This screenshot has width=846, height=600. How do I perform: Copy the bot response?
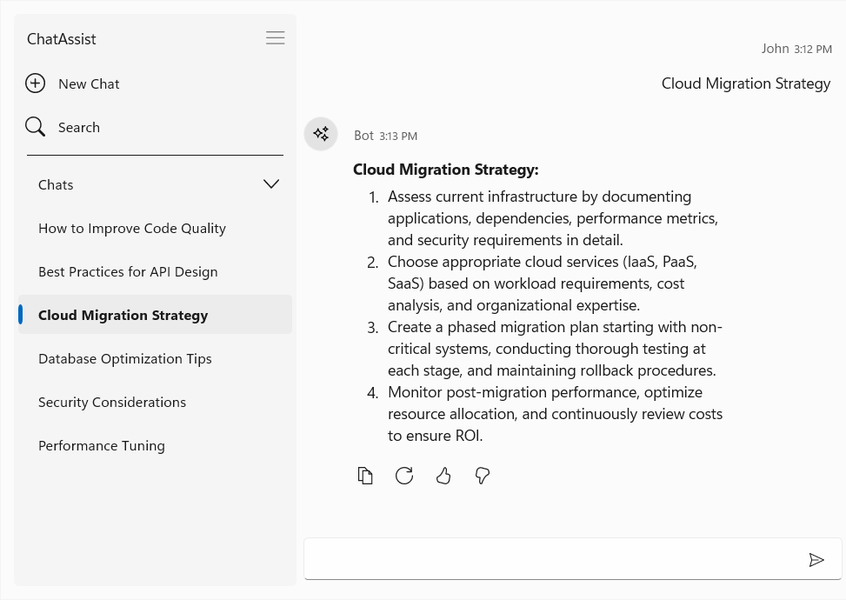365,476
